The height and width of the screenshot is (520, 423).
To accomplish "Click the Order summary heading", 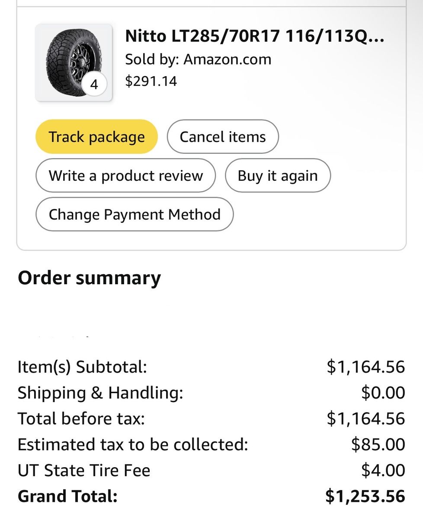I will (89, 278).
